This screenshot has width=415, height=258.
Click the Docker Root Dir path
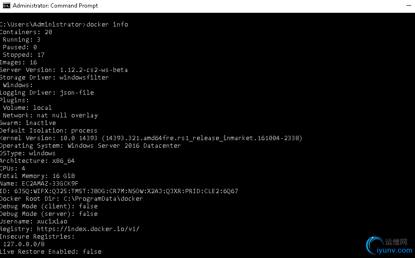pyautogui.click(x=103, y=199)
